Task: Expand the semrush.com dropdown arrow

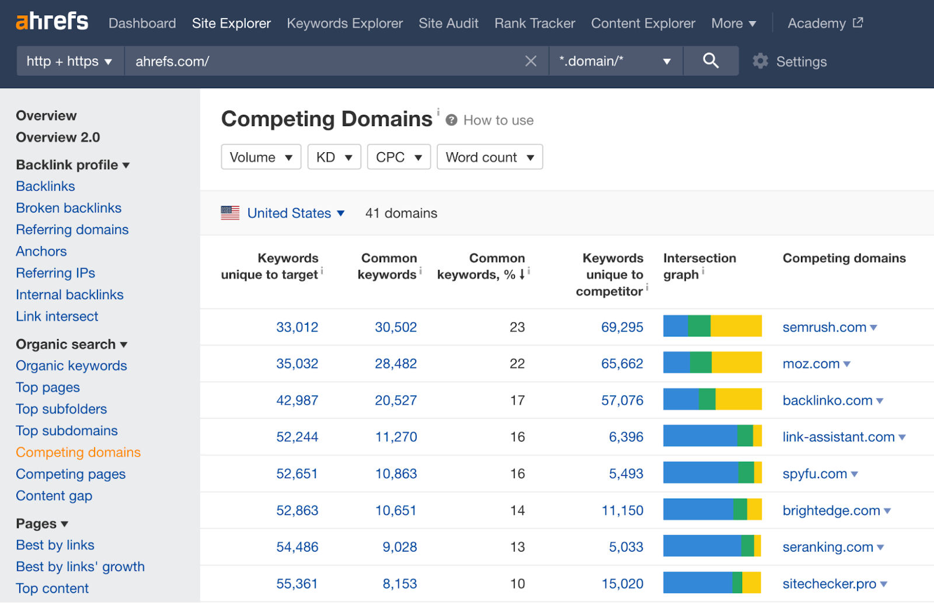Action: point(873,328)
